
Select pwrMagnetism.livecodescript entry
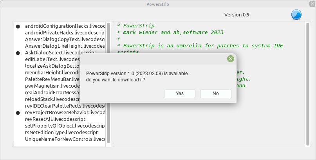[52, 86]
